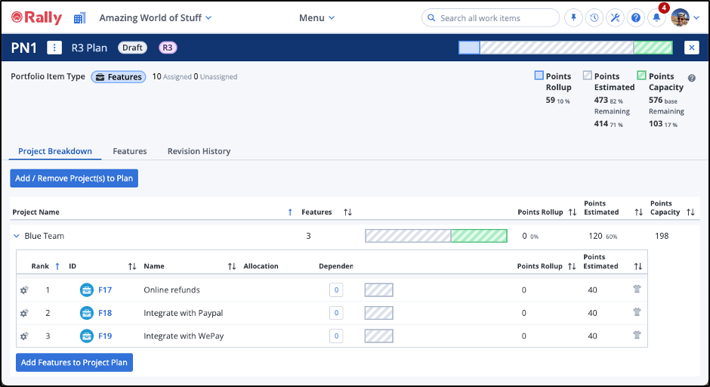Image resolution: width=710 pixels, height=387 pixels.
Task: Open the F18 feature link
Action: click(x=105, y=313)
